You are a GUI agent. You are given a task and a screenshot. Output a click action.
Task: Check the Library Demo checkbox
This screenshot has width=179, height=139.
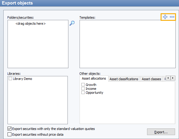(10, 79)
